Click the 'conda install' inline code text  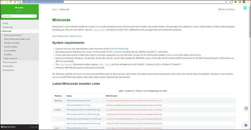(x=99, y=30)
